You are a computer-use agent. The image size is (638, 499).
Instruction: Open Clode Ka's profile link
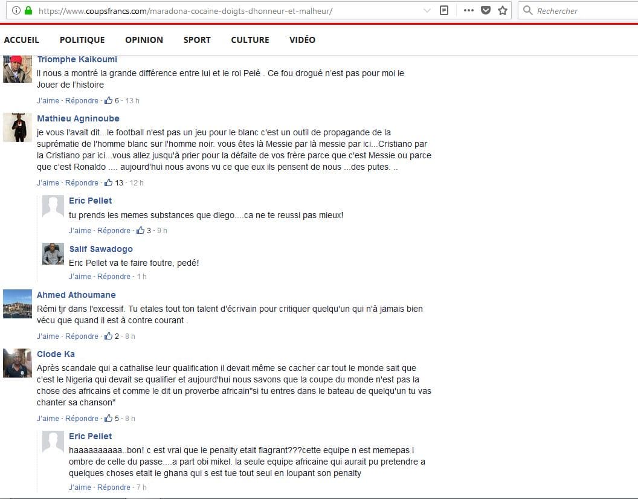click(x=56, y=354)
